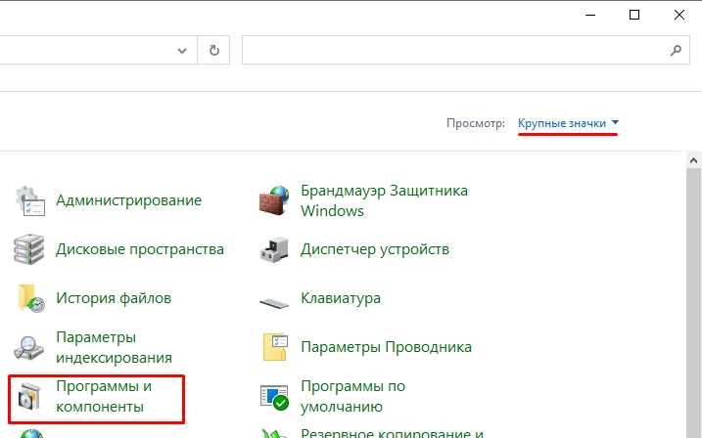The image size is (702, 438).
Task: Click the Диспетчер устройств link text
Action: (375, 249)
